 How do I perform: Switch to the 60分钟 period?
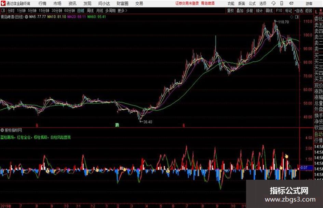[x=69, y=10]
